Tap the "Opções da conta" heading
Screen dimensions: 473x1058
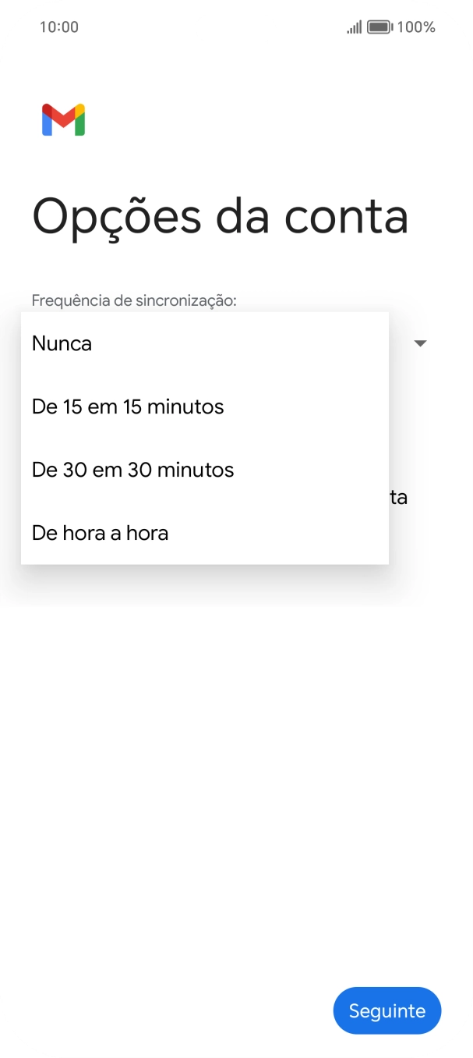pos(221,218)
